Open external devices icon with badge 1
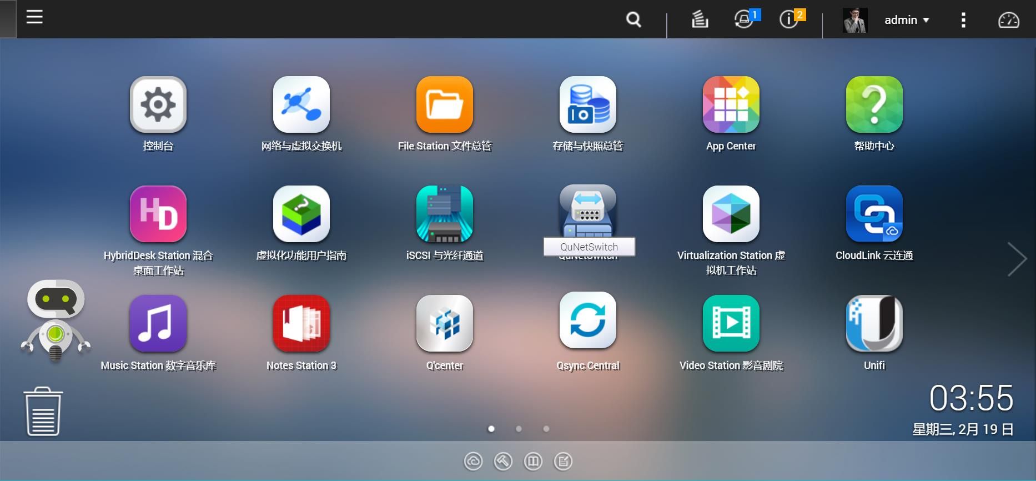This screenshot has height=481, width=1036. [746, 19]
